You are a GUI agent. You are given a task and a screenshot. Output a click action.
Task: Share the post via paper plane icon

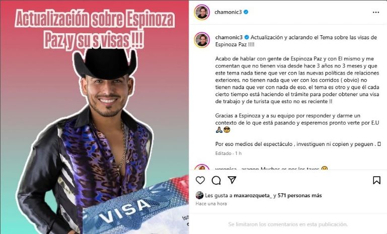232,180
